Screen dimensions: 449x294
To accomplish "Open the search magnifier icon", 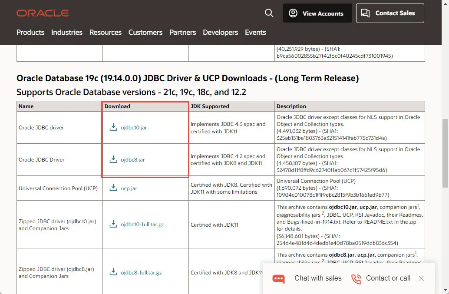I will [269, 13].
